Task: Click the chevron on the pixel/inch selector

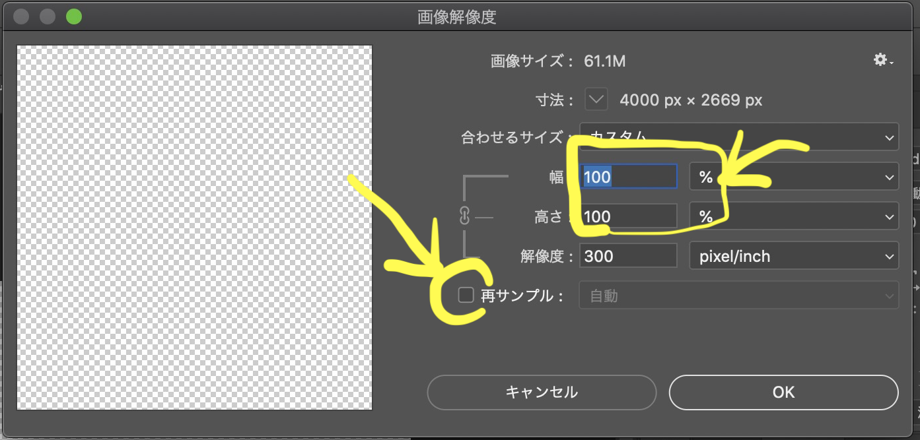Action: click(890, 255)
